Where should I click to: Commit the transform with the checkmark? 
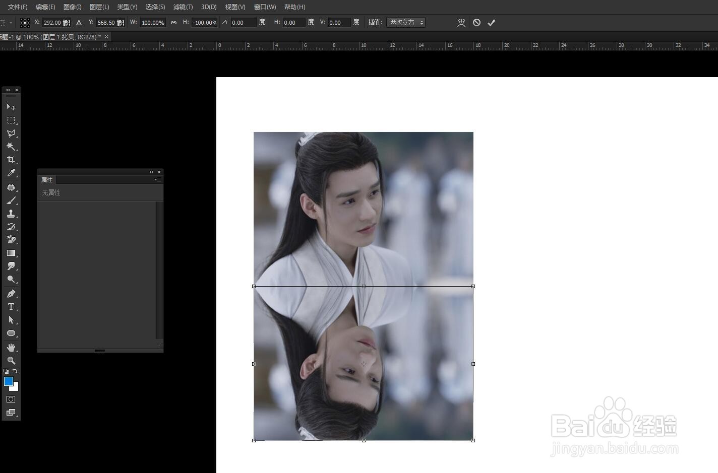491,23
